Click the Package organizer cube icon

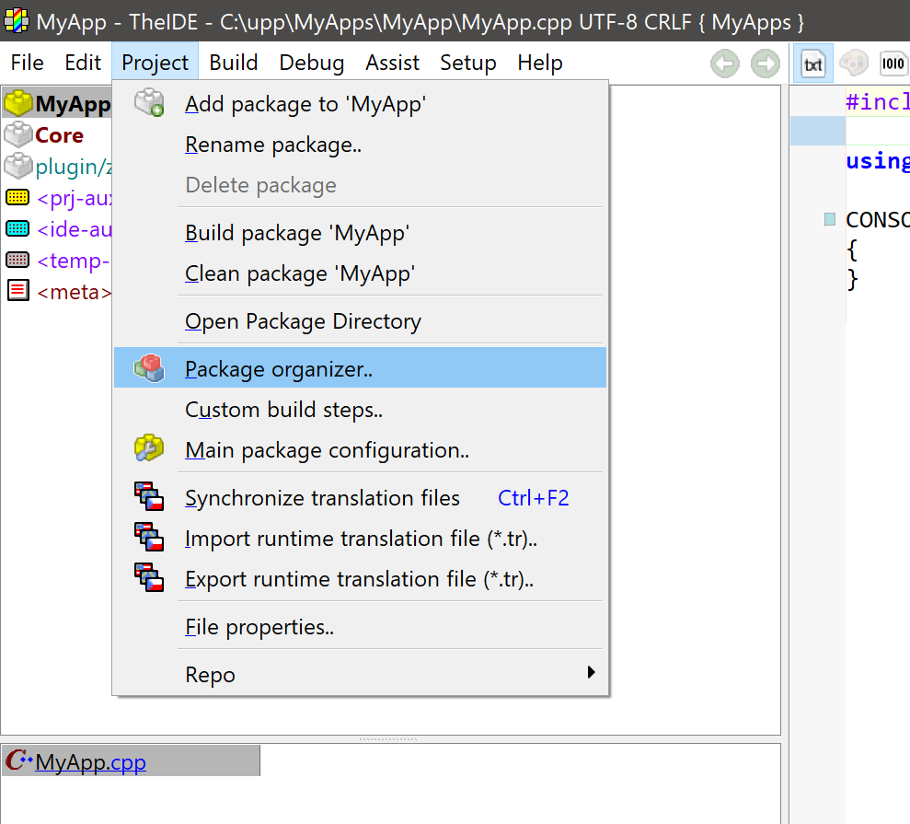pyautogui.click(x=148, y=368)
